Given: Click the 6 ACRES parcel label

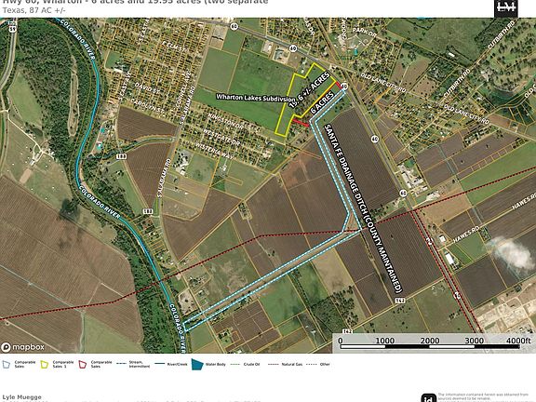Looking at the screenshot, I should coord(322,103).
